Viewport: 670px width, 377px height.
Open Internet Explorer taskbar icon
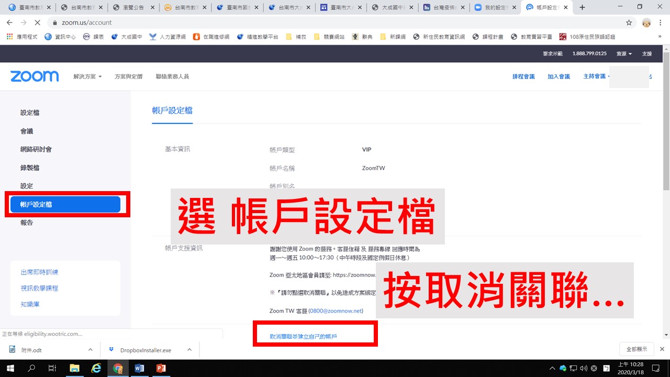(96, 368)
